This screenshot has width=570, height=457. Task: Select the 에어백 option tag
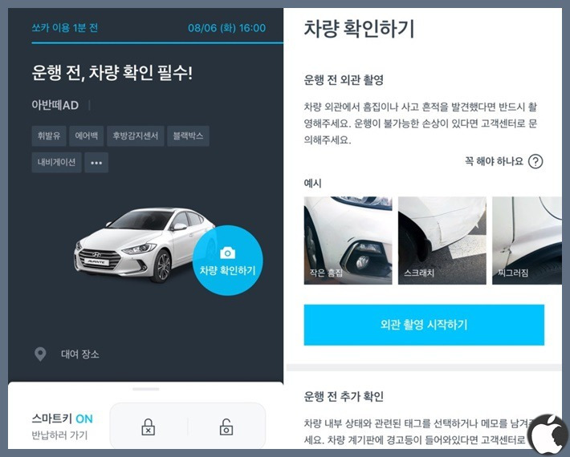point(86,136)
